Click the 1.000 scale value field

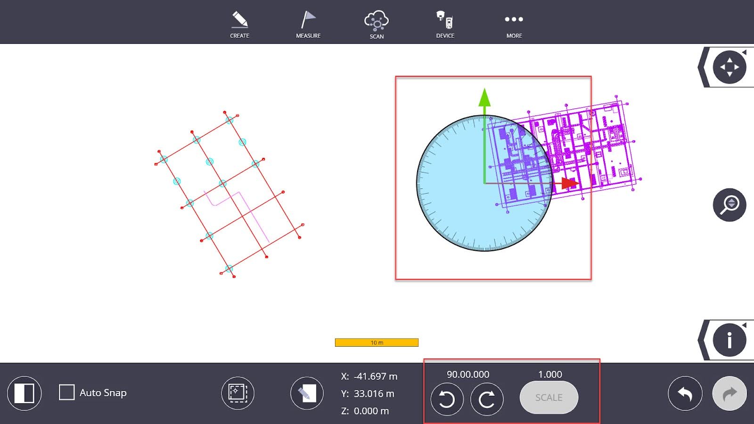click(550, 375)
